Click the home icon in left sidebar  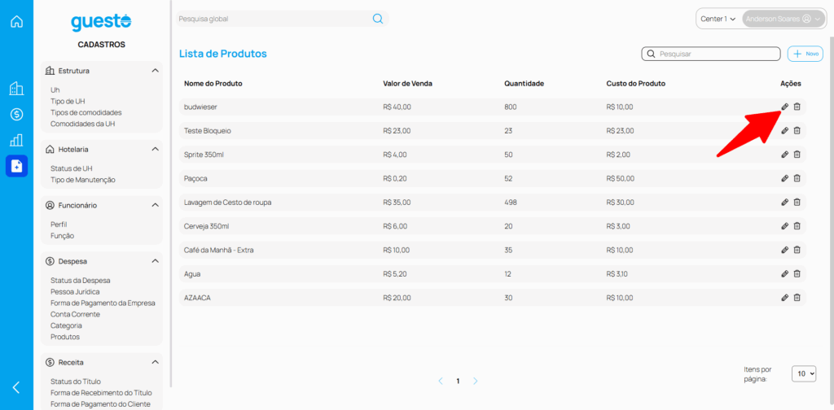[x=16, y=21]
